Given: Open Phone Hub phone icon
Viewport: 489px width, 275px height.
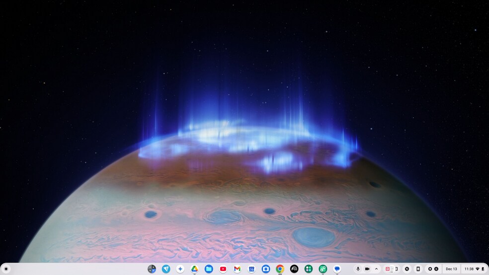Looking at the screenshot, I should (x=418, y=269).
